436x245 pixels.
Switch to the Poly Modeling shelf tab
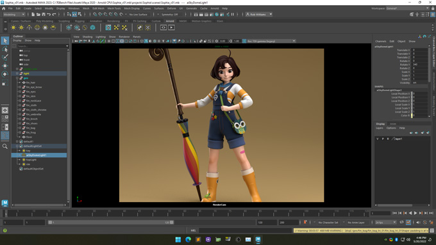44,21
